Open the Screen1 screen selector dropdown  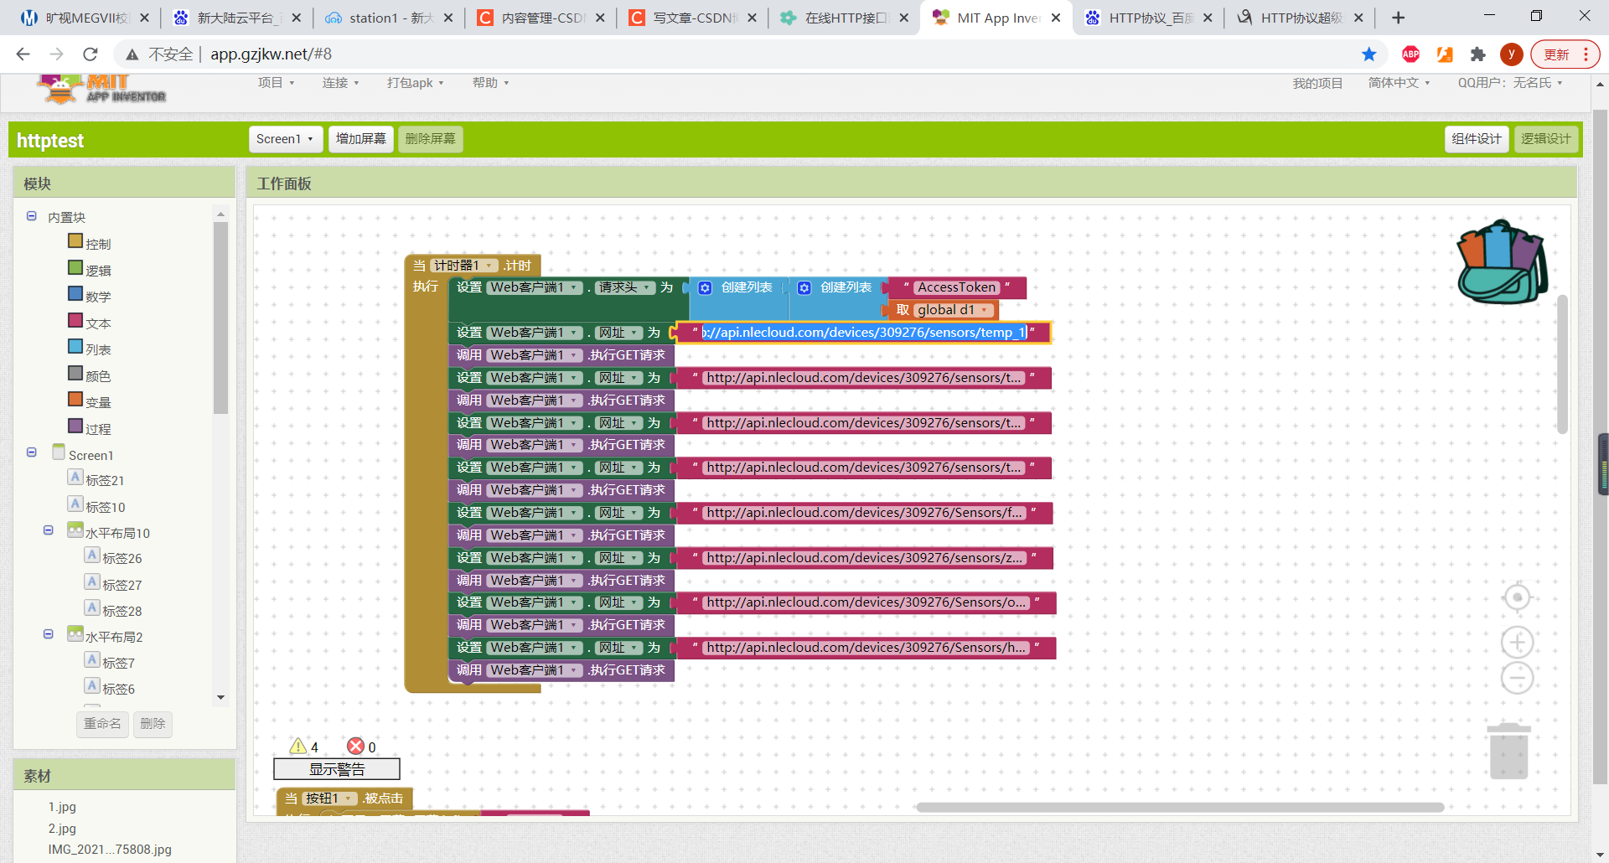[286, 139]
